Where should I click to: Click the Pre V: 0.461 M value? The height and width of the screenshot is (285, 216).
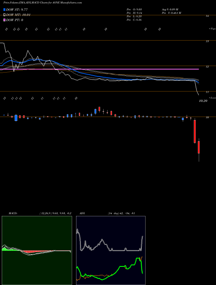coord(171,13)
